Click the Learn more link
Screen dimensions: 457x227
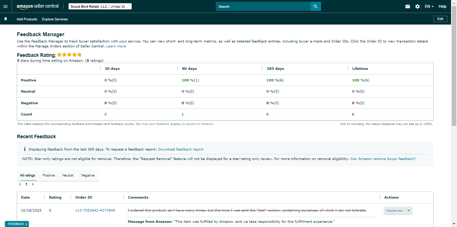click(x=116, y=46)
